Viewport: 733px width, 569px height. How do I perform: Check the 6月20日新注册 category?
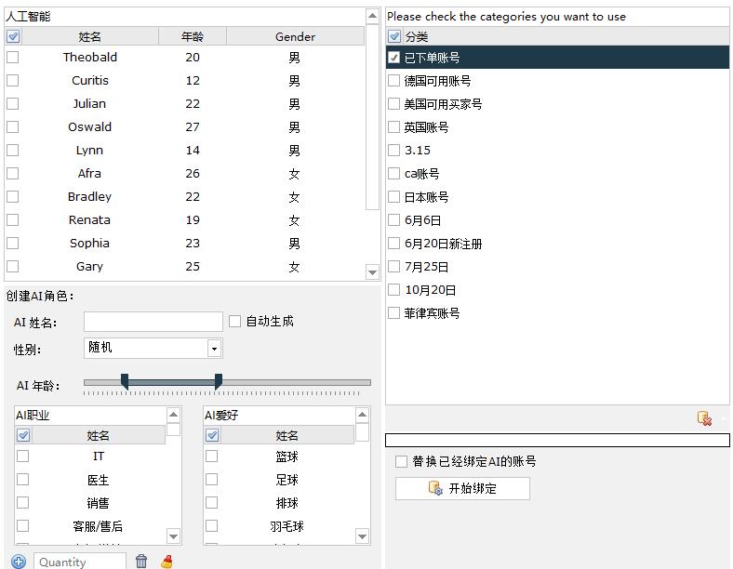point(394,243)
